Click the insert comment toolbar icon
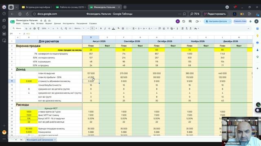261x146 pixels. tap(159, 28)
